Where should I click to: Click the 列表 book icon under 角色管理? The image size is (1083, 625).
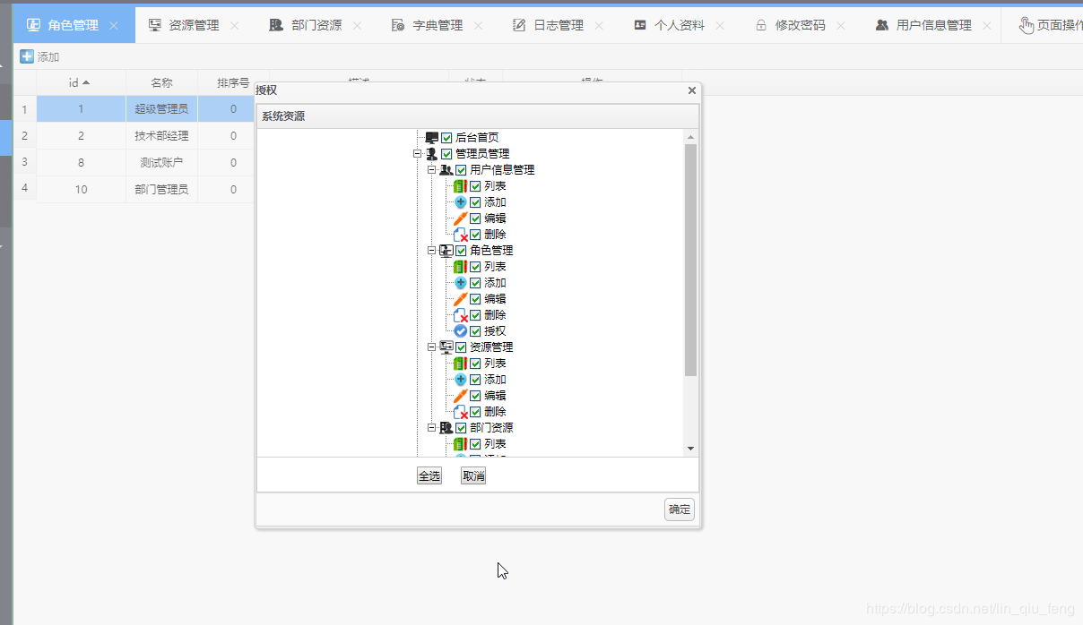point(461,267)
